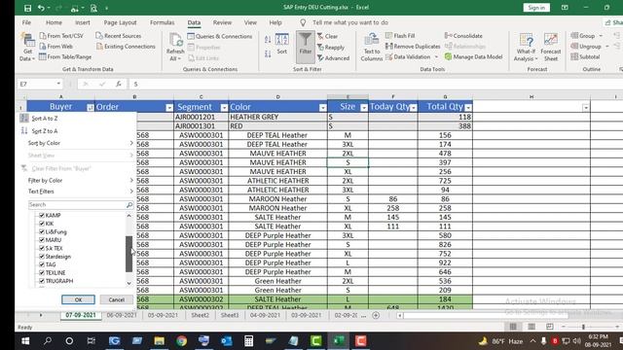Image resolution: width=623 pixels, height=350 pixels.
Task: Uncheck the KIK buyer checkbox
Action: coord(41,224)
